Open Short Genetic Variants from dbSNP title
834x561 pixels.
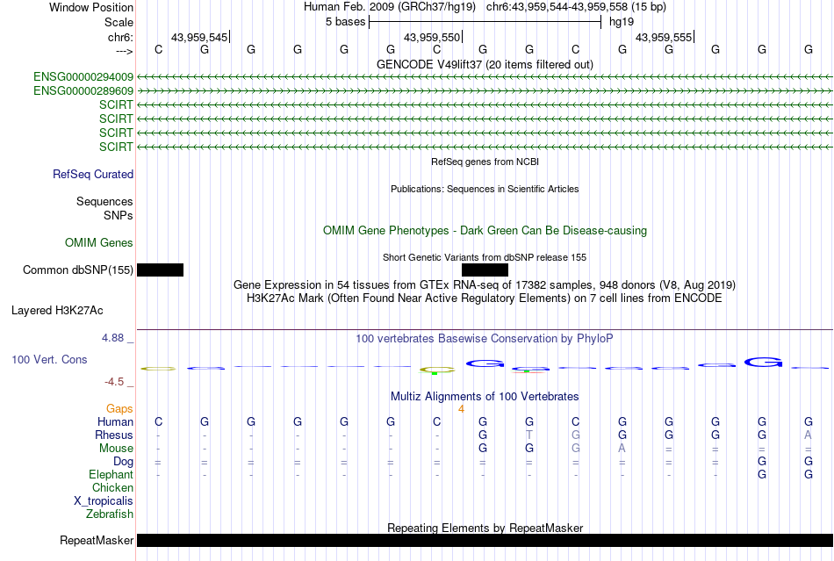tap(485, 257)
